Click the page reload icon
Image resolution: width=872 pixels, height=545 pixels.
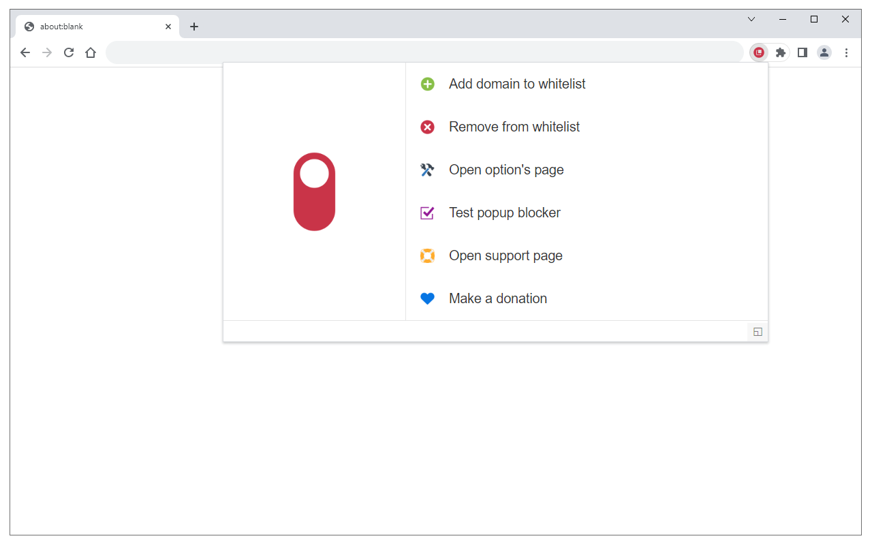69,52
